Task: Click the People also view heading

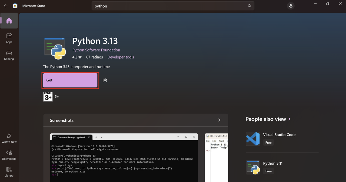Action: click(x=266, y=119)
